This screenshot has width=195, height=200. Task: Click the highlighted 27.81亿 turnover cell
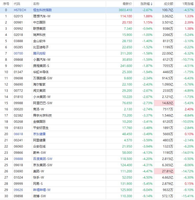165,171
